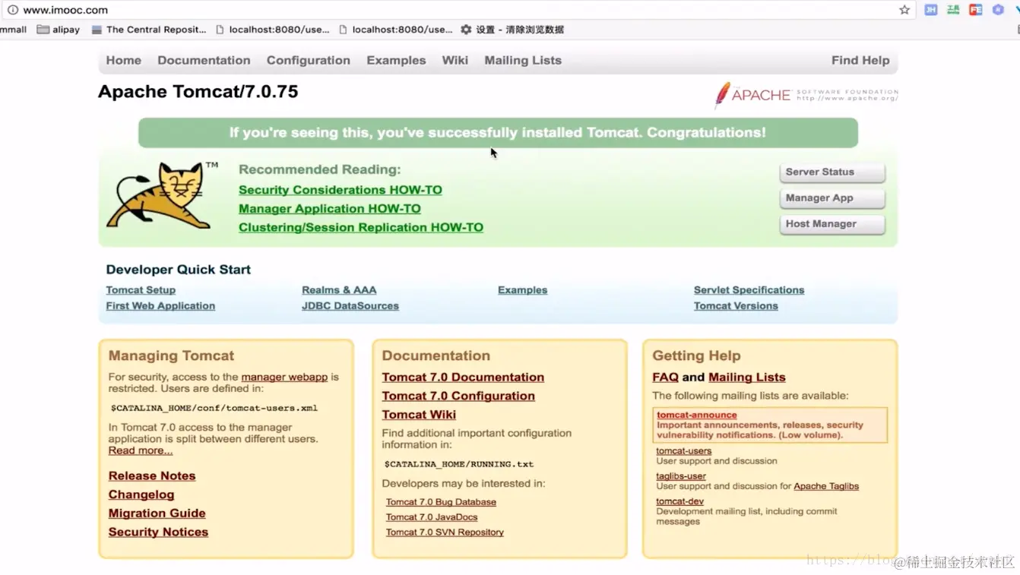Image resolution: width=1020 pixels, height=575 pixels.
Task: Click the Apache Software Foundation feather logo
Action: pyautogui.click(x=806, y=95)
